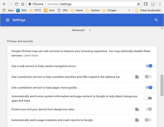Open the Settings hamburger menu

pyautogui.click(x=8, y=20)
